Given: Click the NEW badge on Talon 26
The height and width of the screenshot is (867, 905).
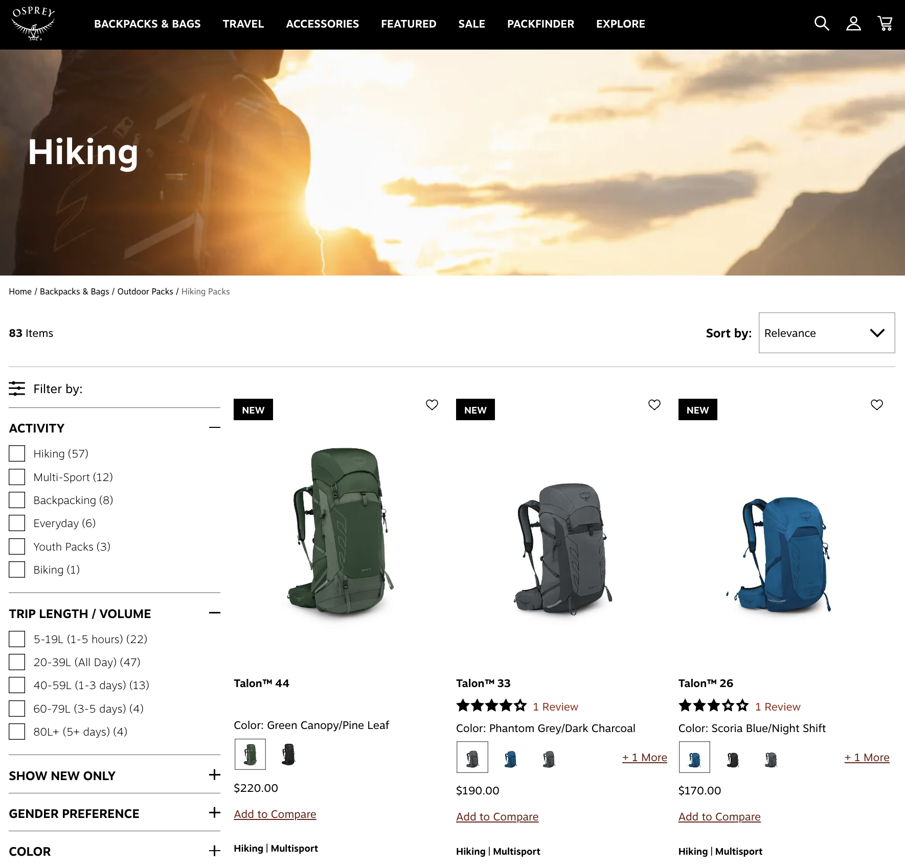Looking at the screenshot, I should click(698, 409).
